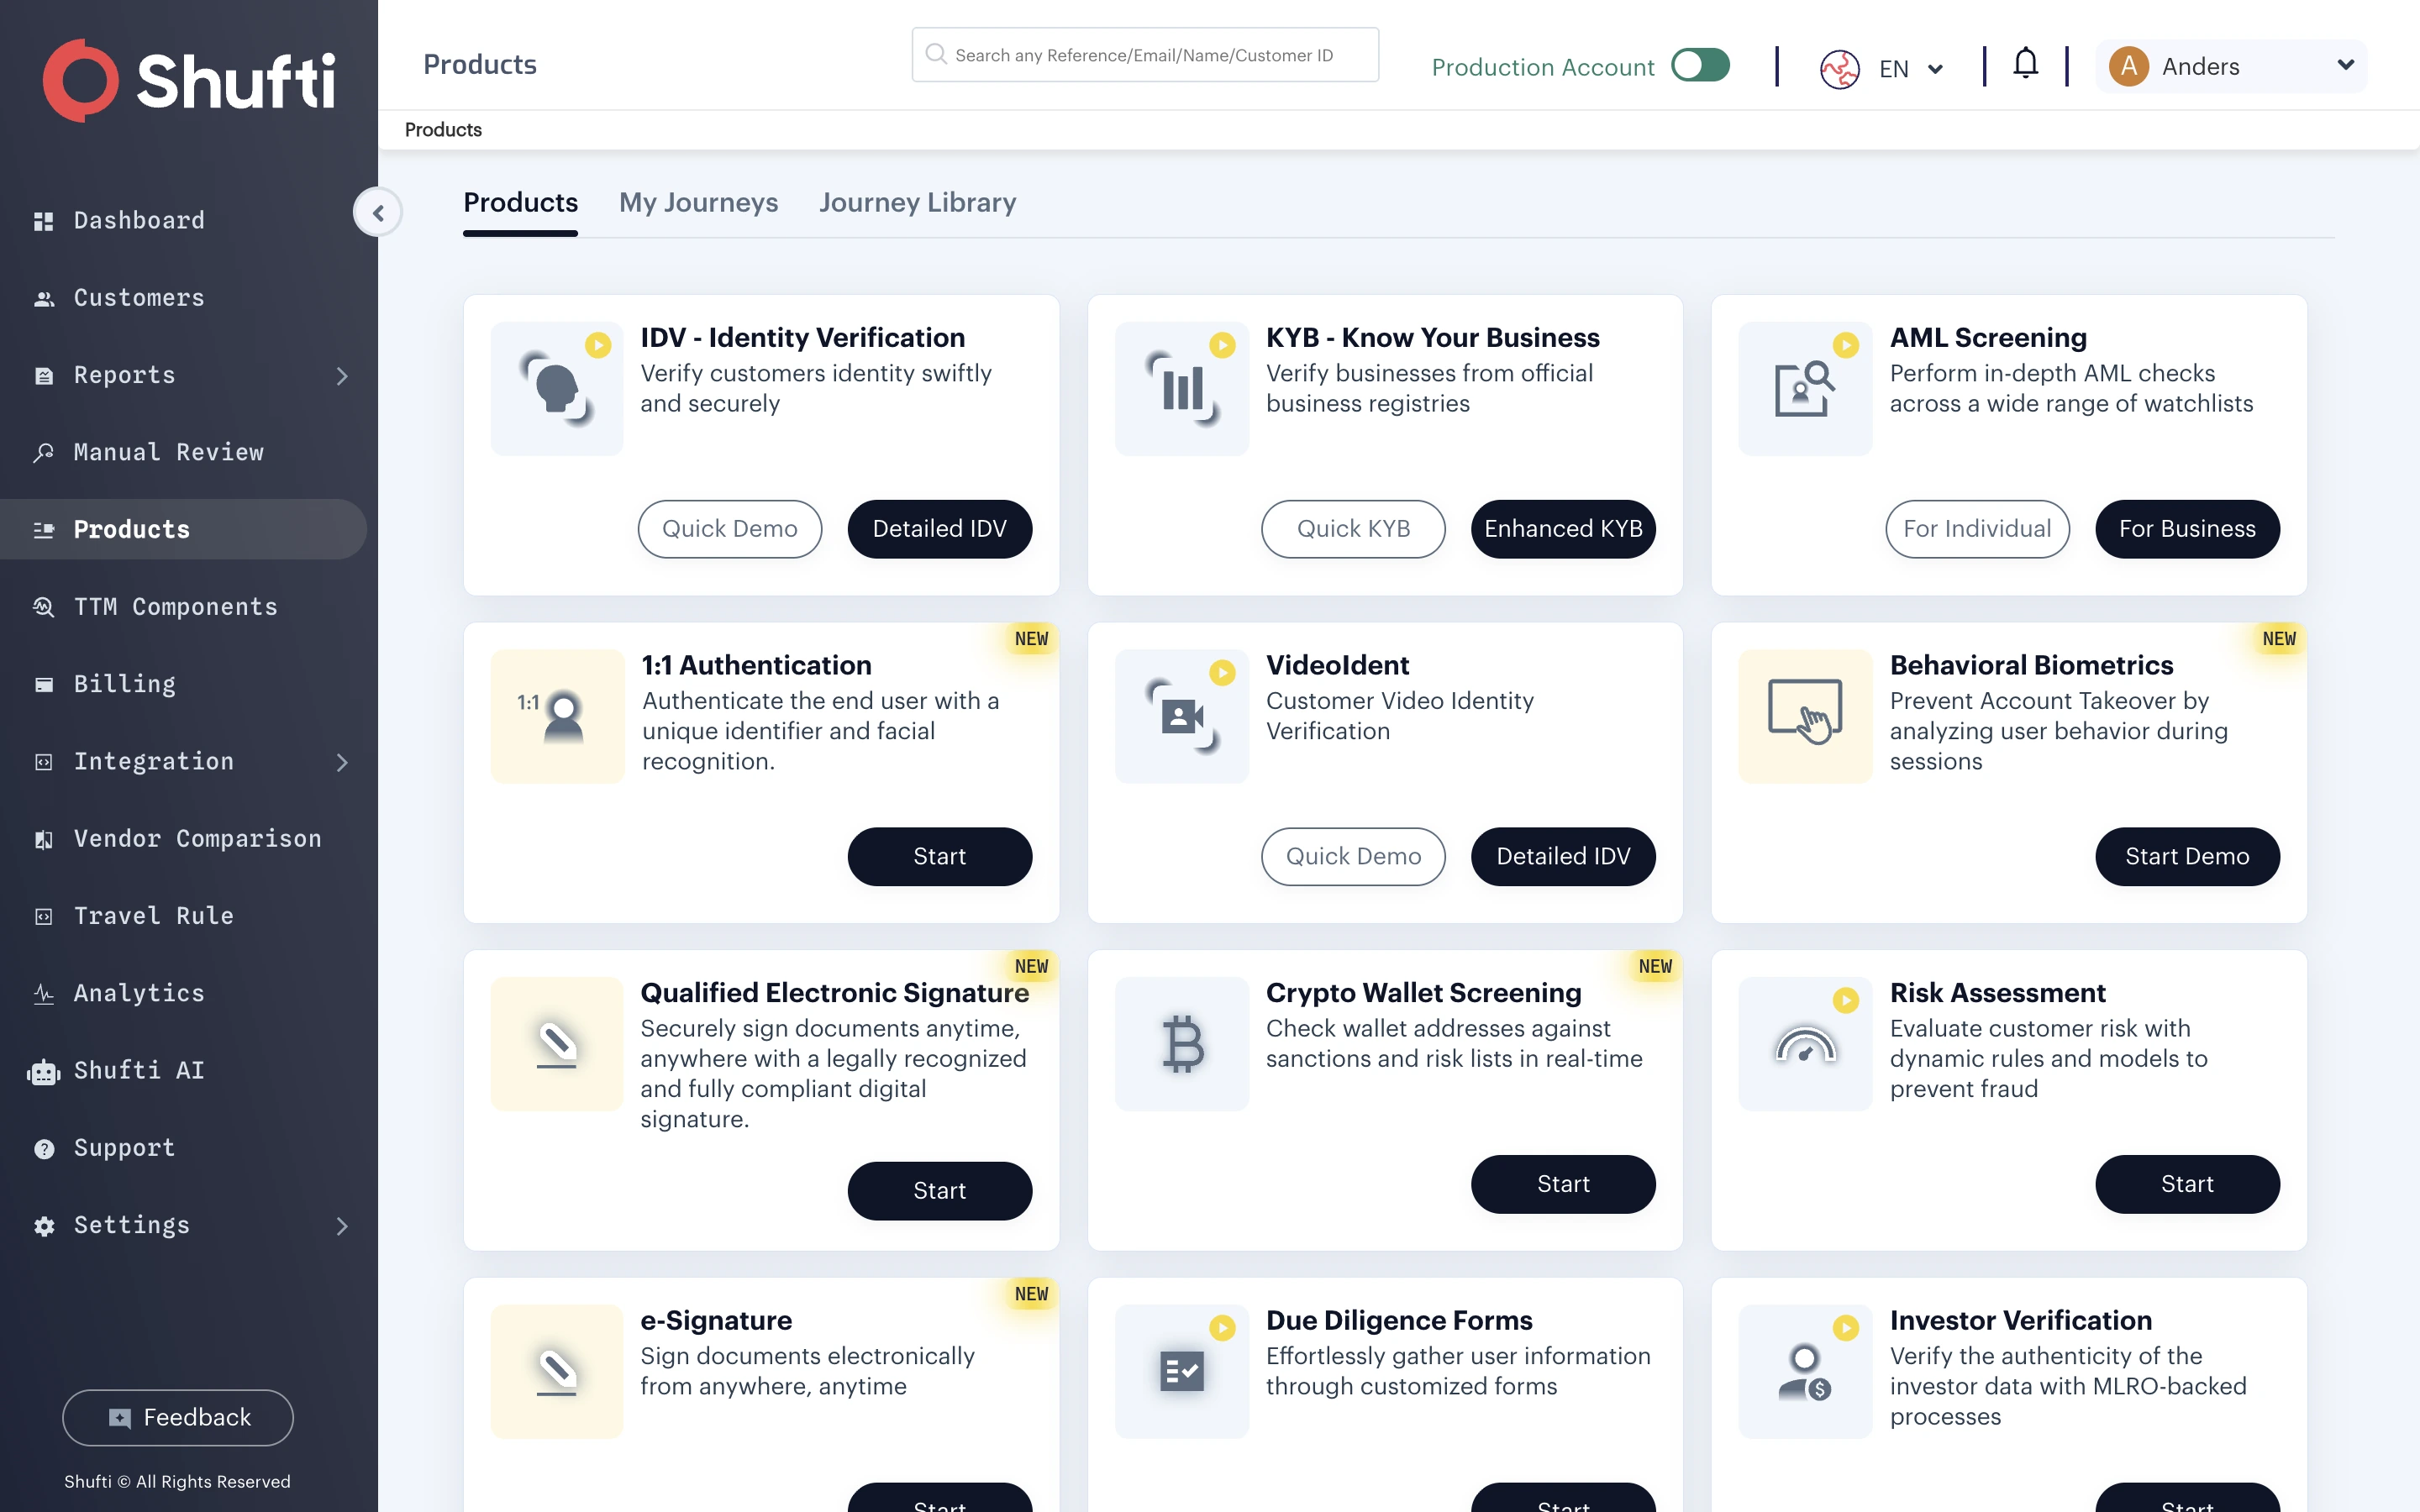Start Risk Assessment

[2187, 1184]
